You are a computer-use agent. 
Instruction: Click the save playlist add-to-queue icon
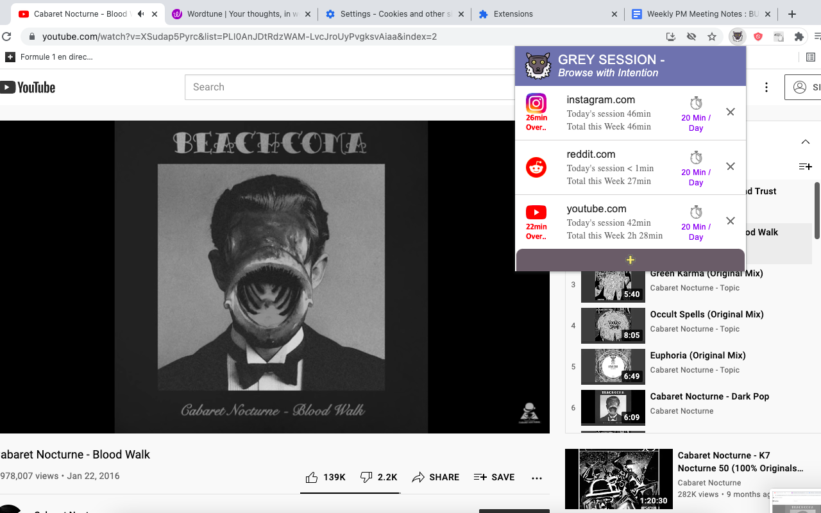(805, 167)
